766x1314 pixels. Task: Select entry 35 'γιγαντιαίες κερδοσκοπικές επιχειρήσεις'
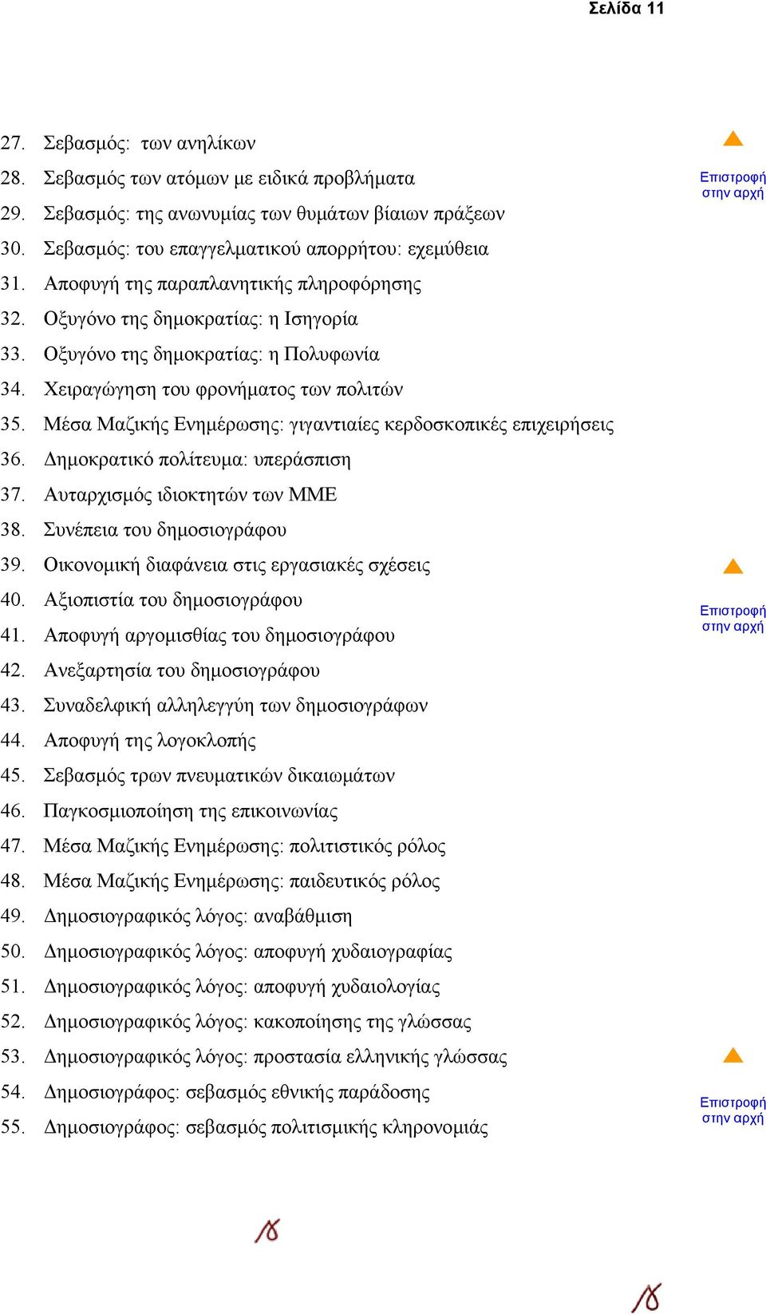[x=329, y=425]
